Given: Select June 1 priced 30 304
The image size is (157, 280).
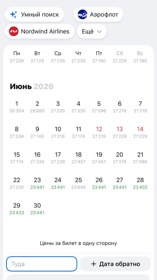Looking at the screenshot, I should [x=17, y=106].
